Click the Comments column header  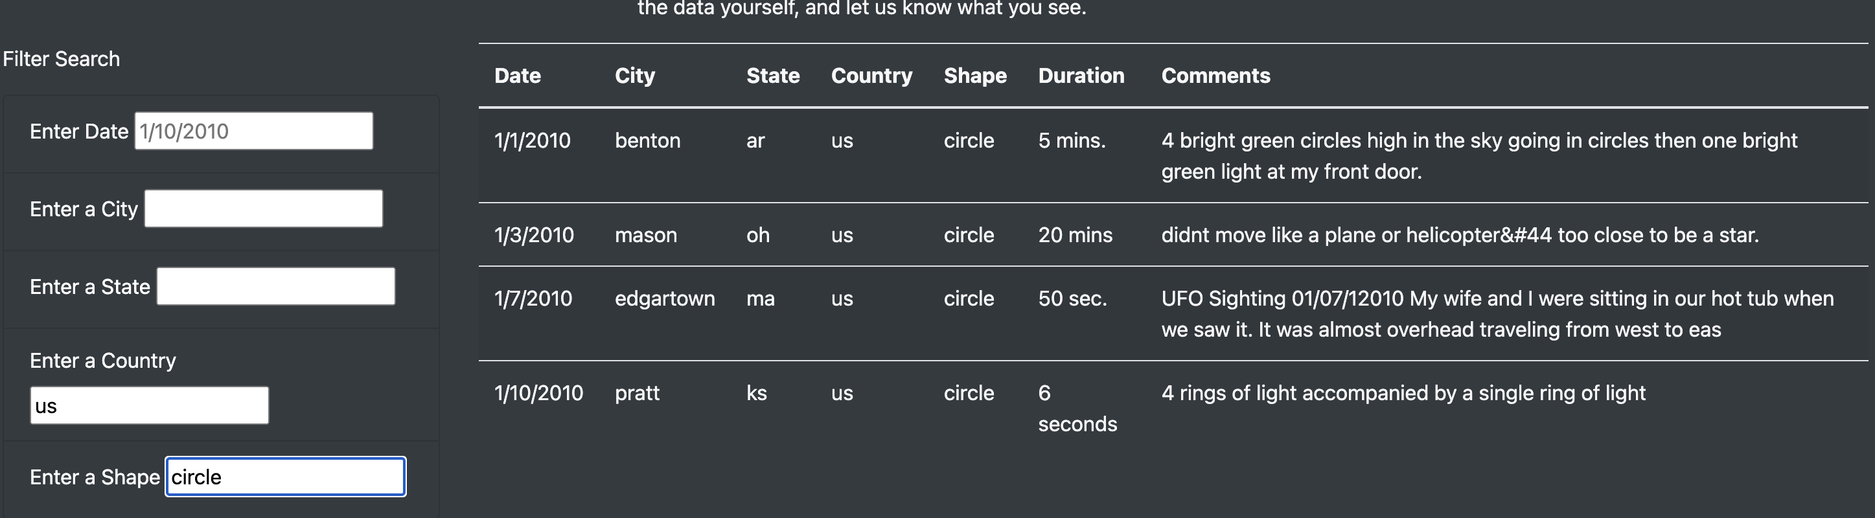click(x=1215, y=76)
